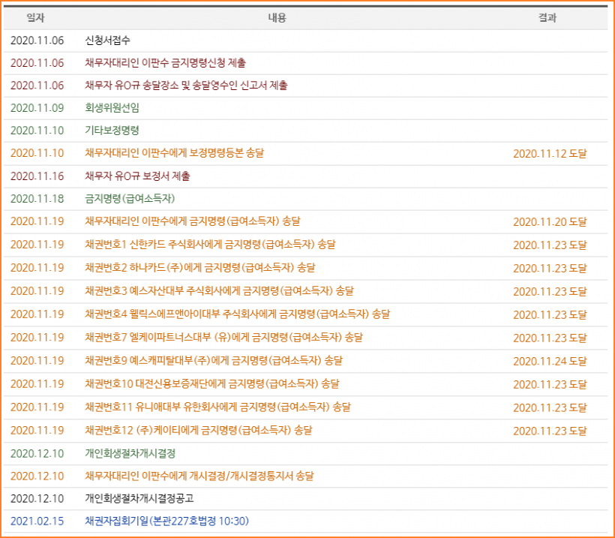Select 채권번호9 예스캐피탈대부(주) entry
Viewport: 615px width, 538px height.
pyautogui.click(x=214, y=360)
